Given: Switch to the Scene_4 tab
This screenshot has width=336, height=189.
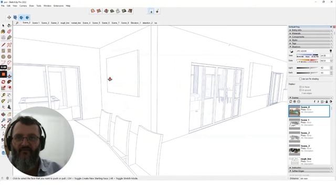Looking at the screenshot, I should point(87,23).
